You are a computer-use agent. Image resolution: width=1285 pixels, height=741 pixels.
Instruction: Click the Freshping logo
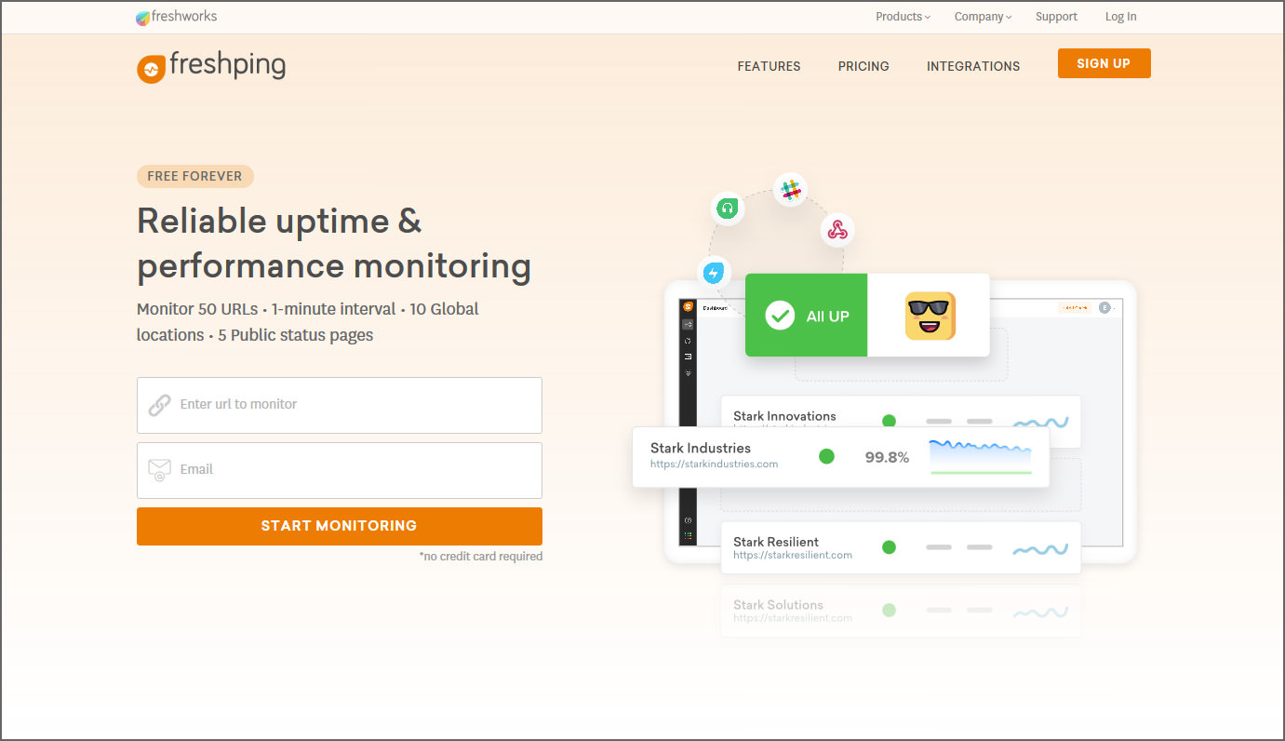[x=211, y=67]
